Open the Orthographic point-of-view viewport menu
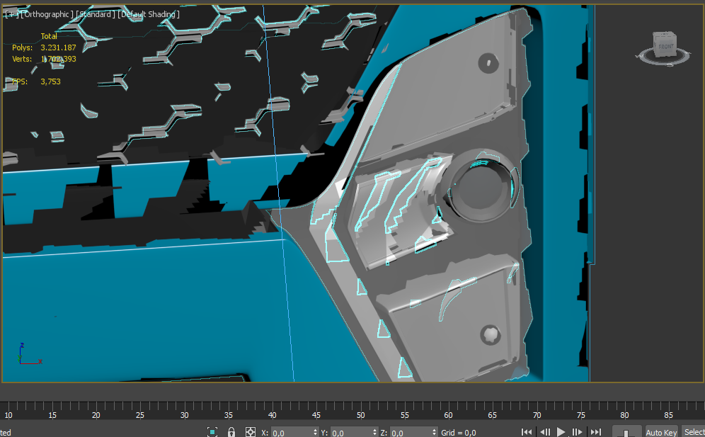The image size is (705, 437). coord(47,14)
